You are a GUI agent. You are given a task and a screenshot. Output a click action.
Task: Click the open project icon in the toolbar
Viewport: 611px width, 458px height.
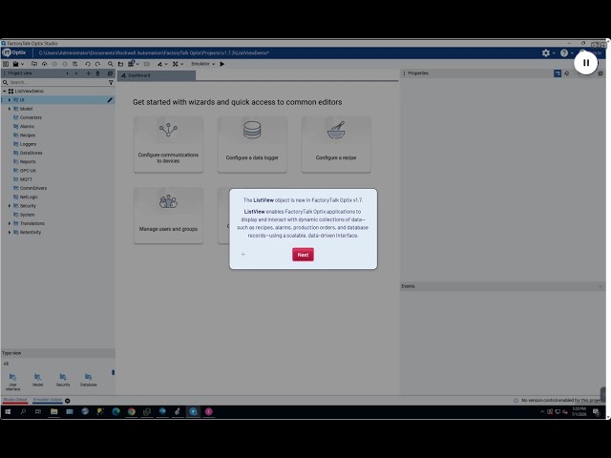(34, 64)
